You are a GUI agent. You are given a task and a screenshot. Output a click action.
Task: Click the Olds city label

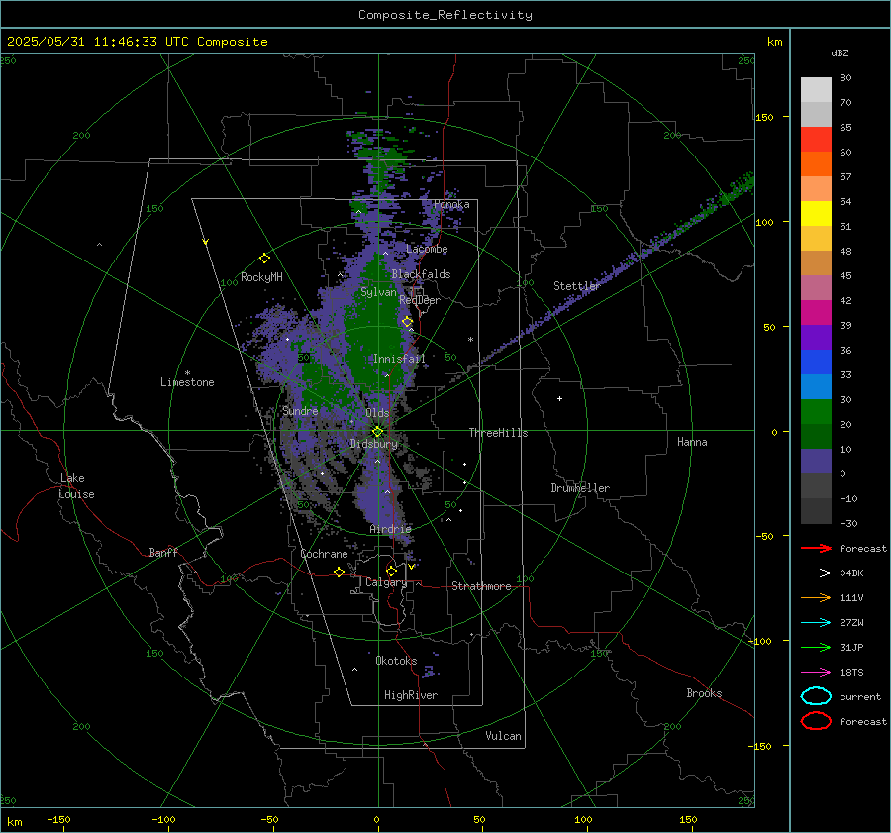tap(377, 413)
